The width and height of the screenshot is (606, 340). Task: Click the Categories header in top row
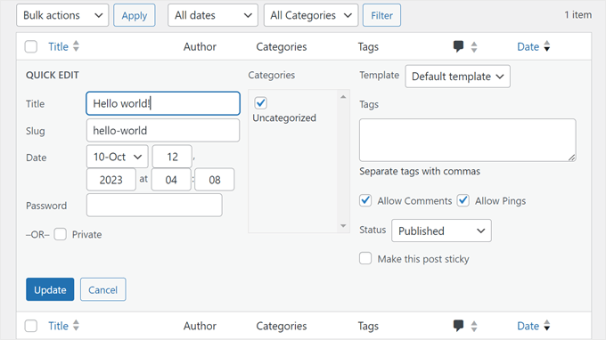[282, 46]
